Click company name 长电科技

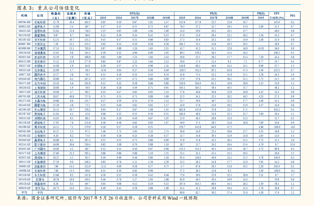(40, 22)
